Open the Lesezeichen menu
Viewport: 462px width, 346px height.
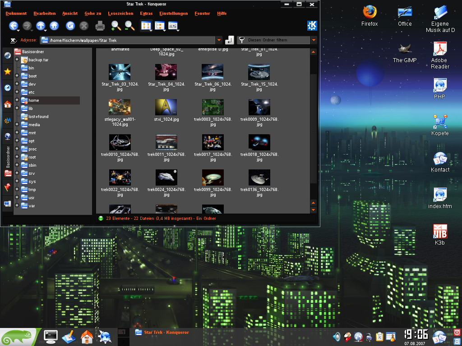tap(120, 14)
